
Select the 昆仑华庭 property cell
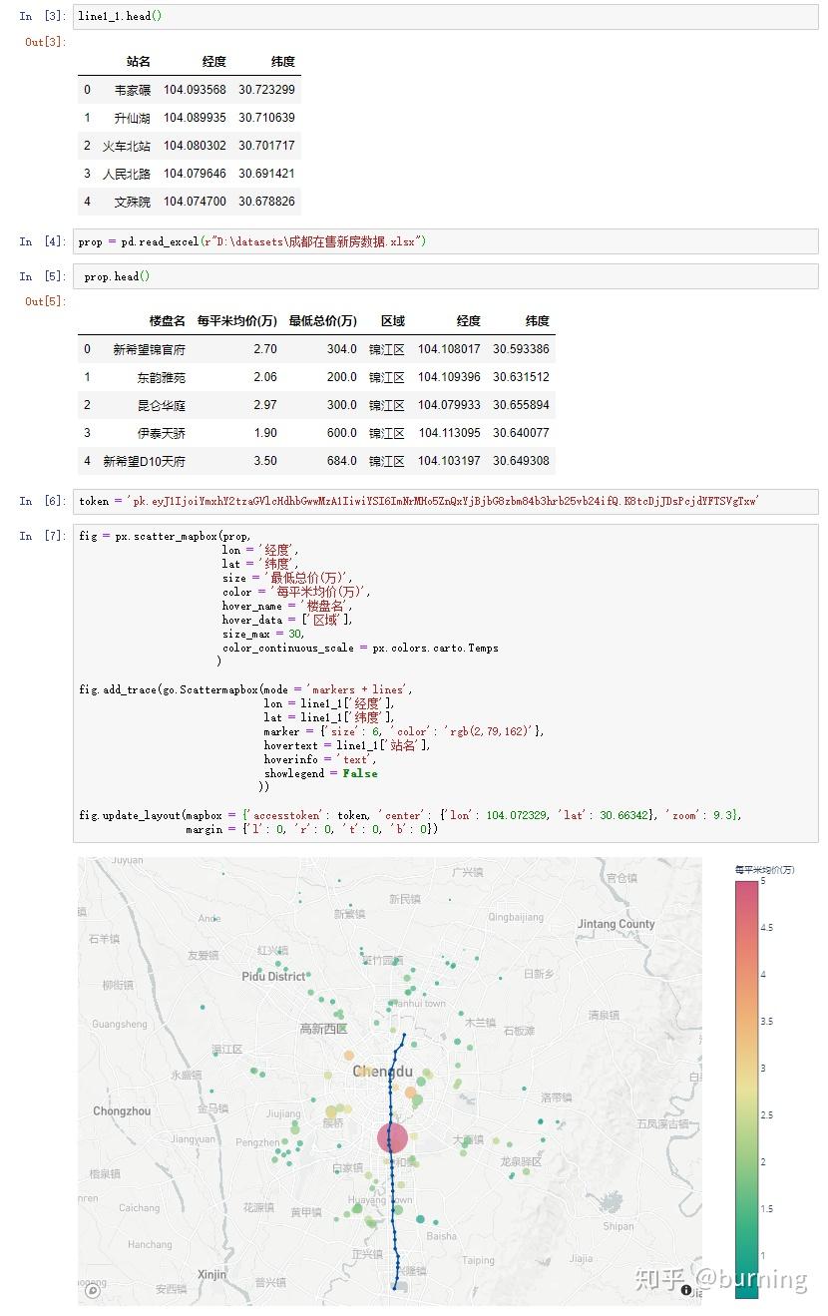[162, 405]
